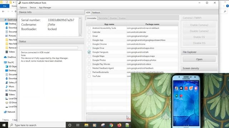The image size is (229, 128).
Task: Select the Market Feedback Agent checkbox
Action: tap(89, 68)
